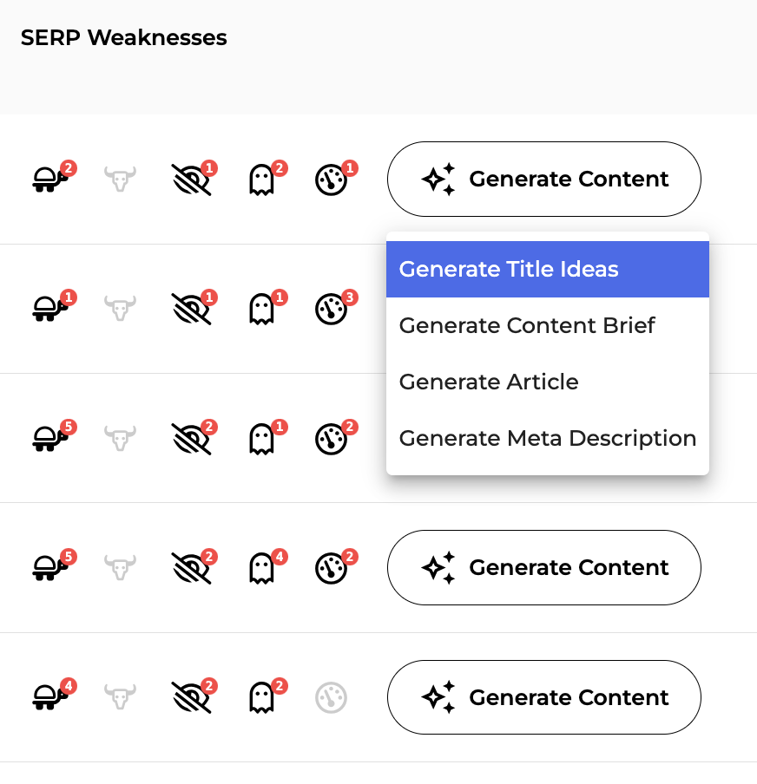Viewport: 757px width, 784px height.
Task: Open the last row's Generate Content dropdown
Action: click(543, 697)
